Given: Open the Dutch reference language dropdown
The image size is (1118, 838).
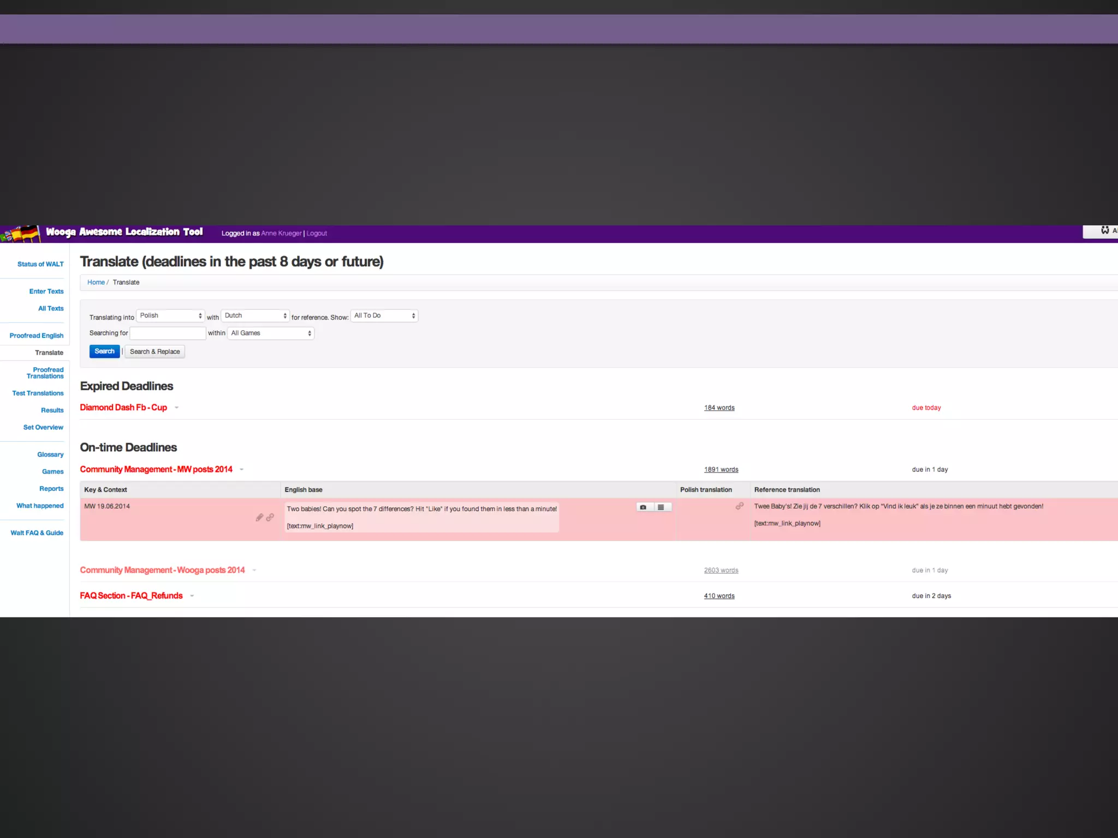Looking at the screenshot, I should tap(255, 316).
